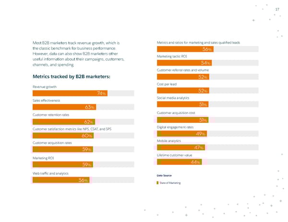
Task: Click the Customer retention rates 62% bar
Action: click(63, 121)
